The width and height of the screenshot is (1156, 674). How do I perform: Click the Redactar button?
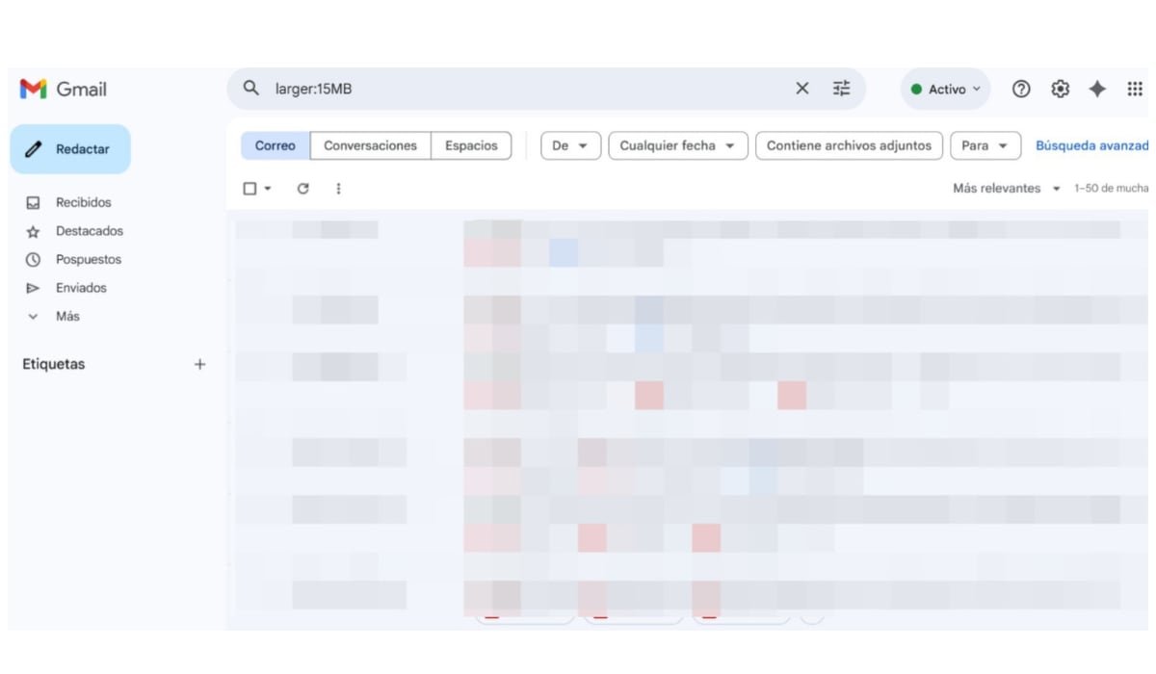[70, 149]
